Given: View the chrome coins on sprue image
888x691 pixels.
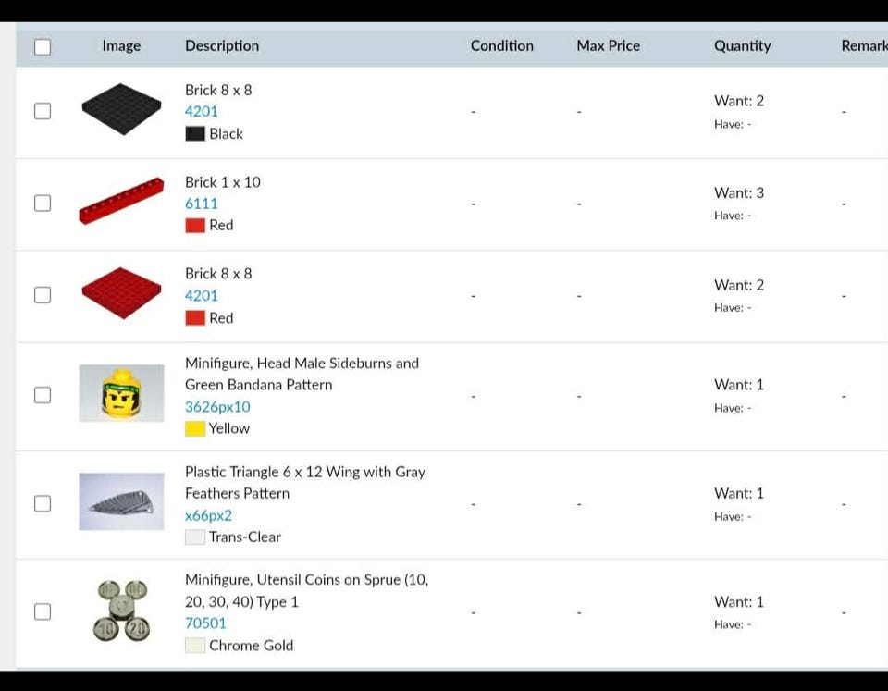Looking at the screenshot, I should (121, 610).
